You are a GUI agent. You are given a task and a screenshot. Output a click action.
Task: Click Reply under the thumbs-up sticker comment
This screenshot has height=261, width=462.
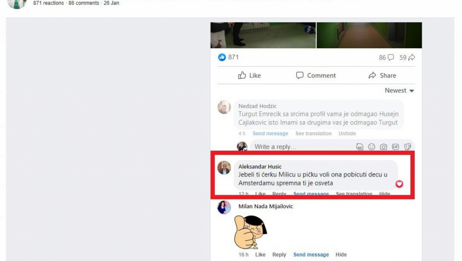point(279,255)
